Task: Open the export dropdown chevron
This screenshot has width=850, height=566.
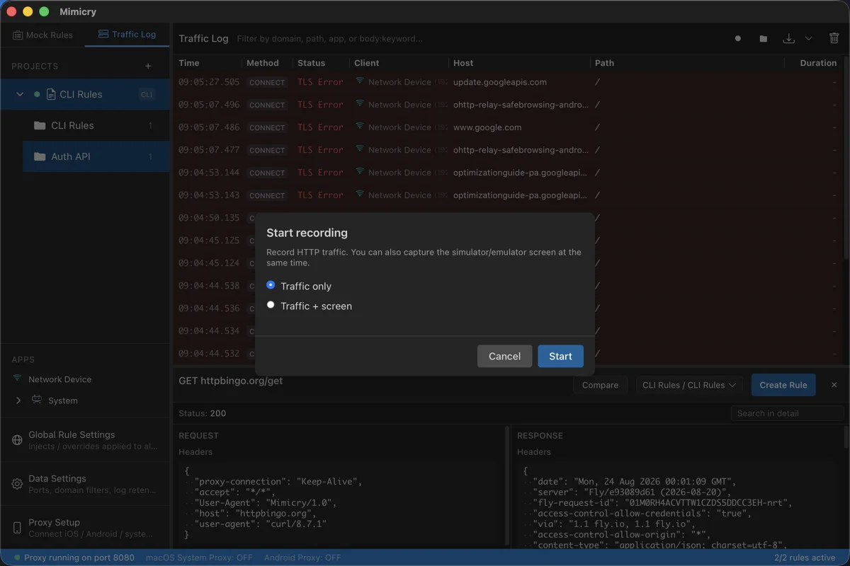Action: (808, 38)
